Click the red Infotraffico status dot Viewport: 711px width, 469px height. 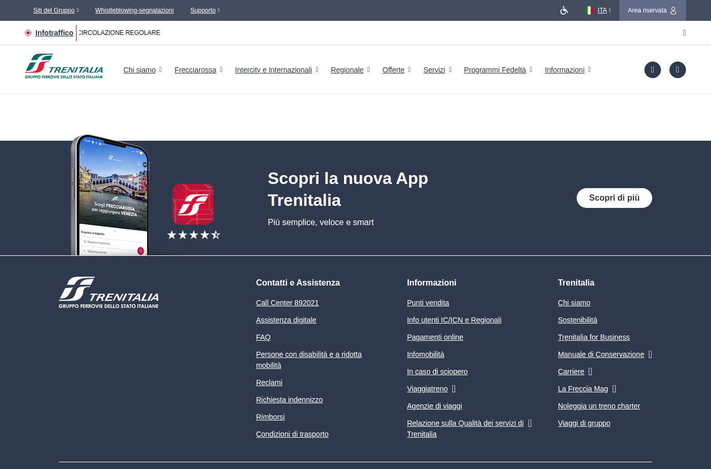[28, 33]
